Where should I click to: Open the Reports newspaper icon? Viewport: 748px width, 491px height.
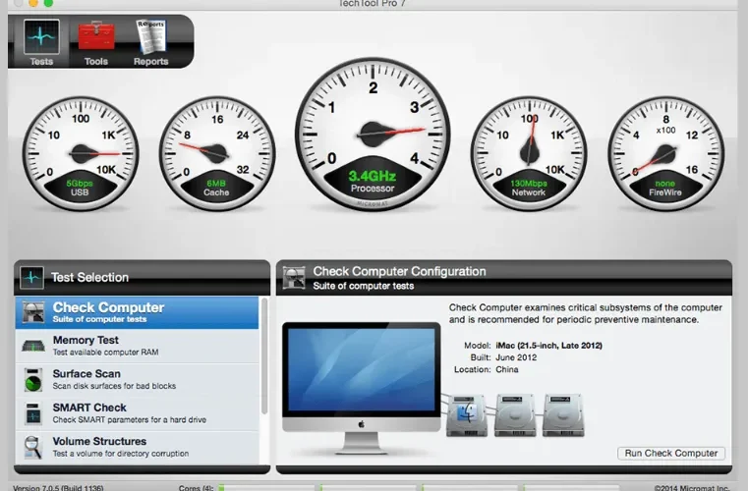click(151, 36)
